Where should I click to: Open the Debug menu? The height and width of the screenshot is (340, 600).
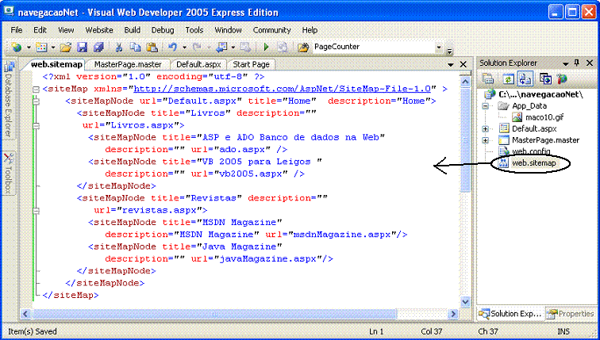click(x=163, y=30)
